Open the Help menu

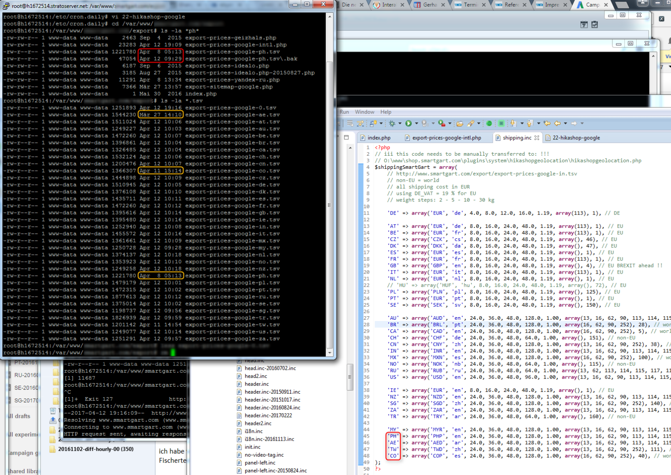pyautogui.click(x=386, y=112)
